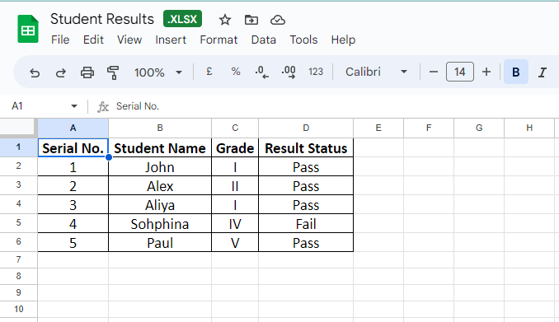The image size is (559, 322).
Task: Toggle bold formatting button
Action: [x=516, y=72]
